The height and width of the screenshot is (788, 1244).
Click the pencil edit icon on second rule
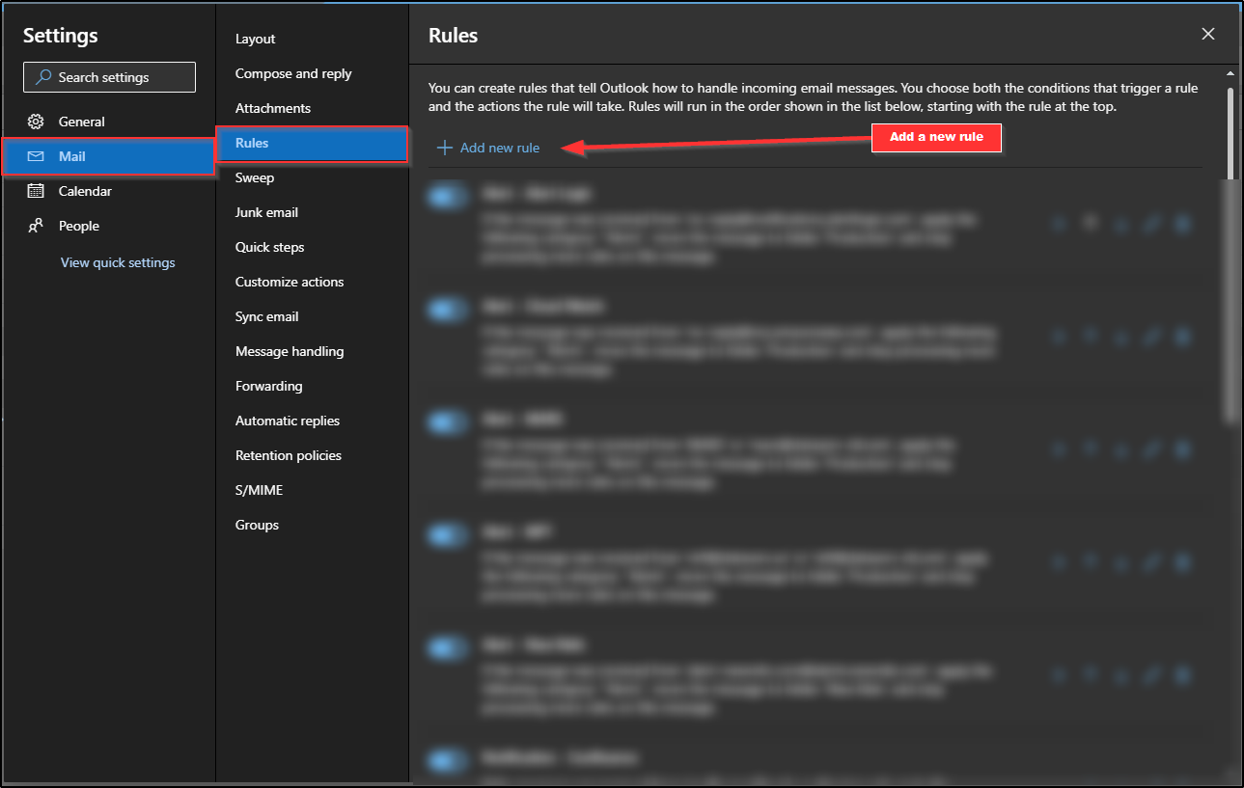coord(1151,337)
